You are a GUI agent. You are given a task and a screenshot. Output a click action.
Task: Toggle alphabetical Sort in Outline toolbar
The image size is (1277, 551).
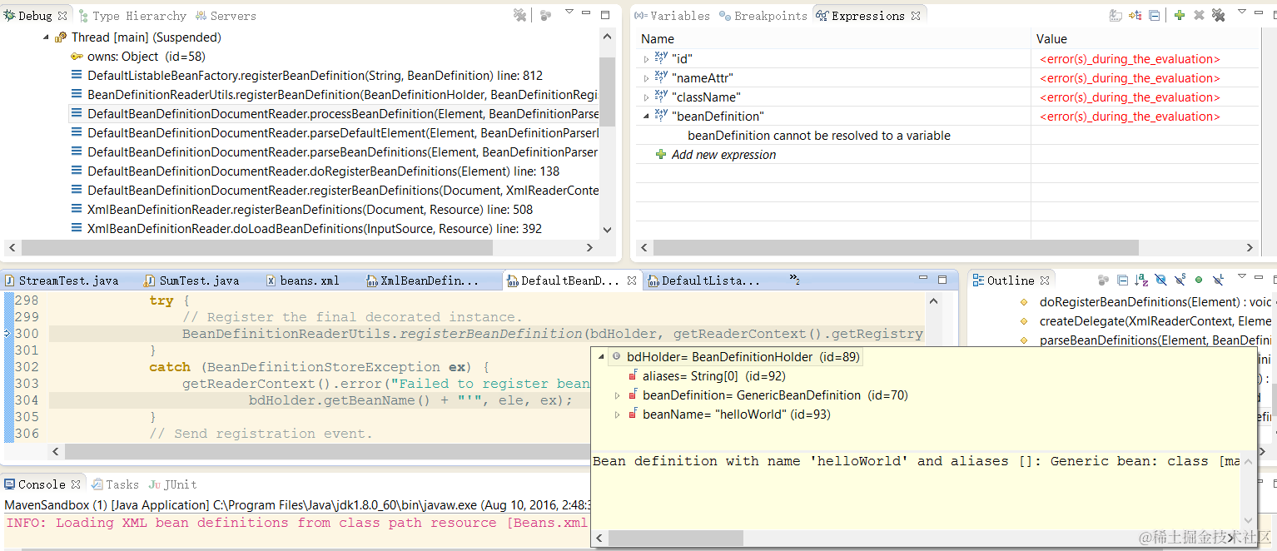(x=1141, y=280)
